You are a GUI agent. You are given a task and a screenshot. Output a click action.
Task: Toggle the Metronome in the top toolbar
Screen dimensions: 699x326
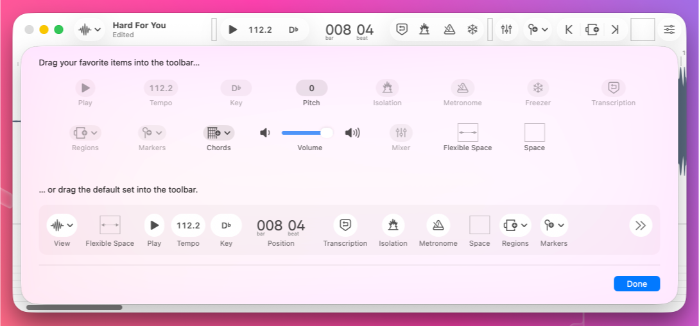pos(449,30)
